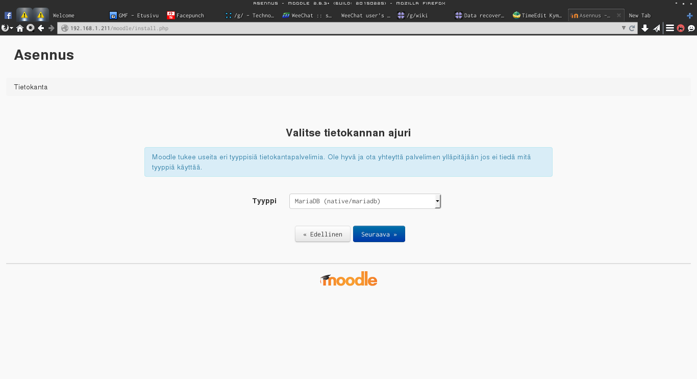
Task: Switch to the WeeChat :: s... tab
Action: tap(309, 15)
